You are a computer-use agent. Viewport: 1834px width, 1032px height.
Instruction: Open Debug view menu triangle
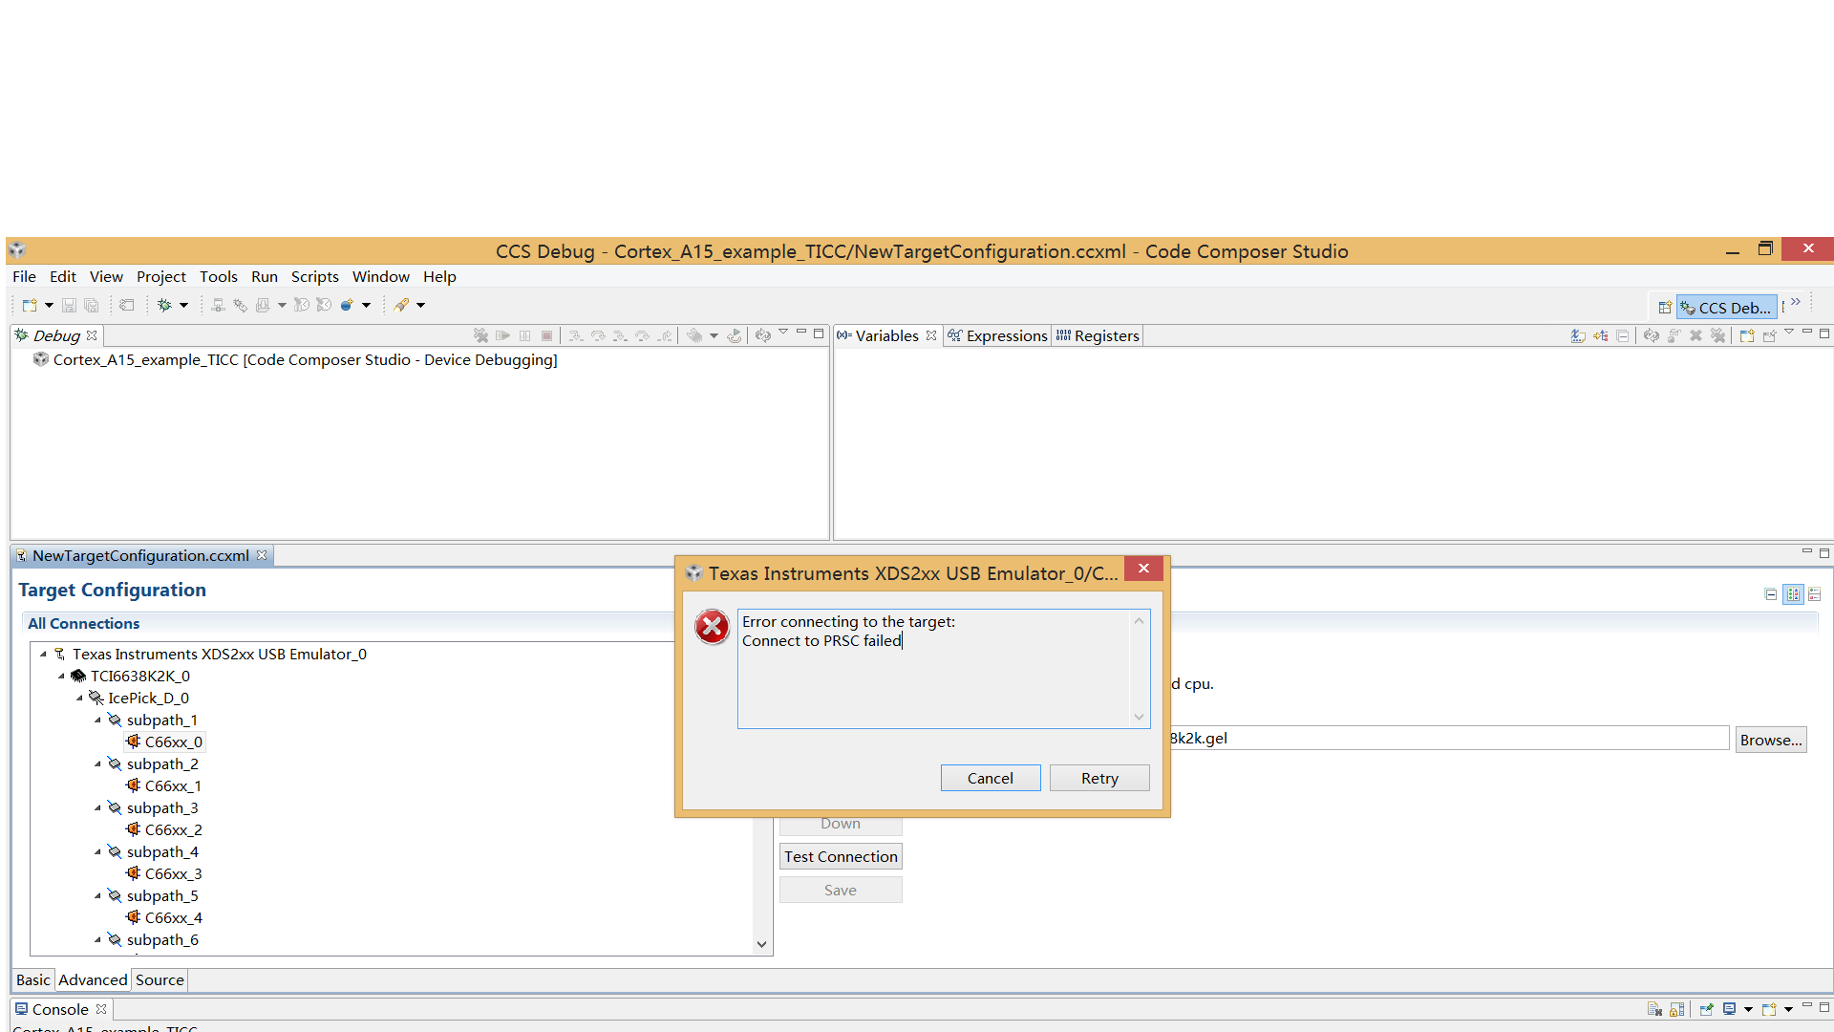pyautogui.click(x=783, y=333)
